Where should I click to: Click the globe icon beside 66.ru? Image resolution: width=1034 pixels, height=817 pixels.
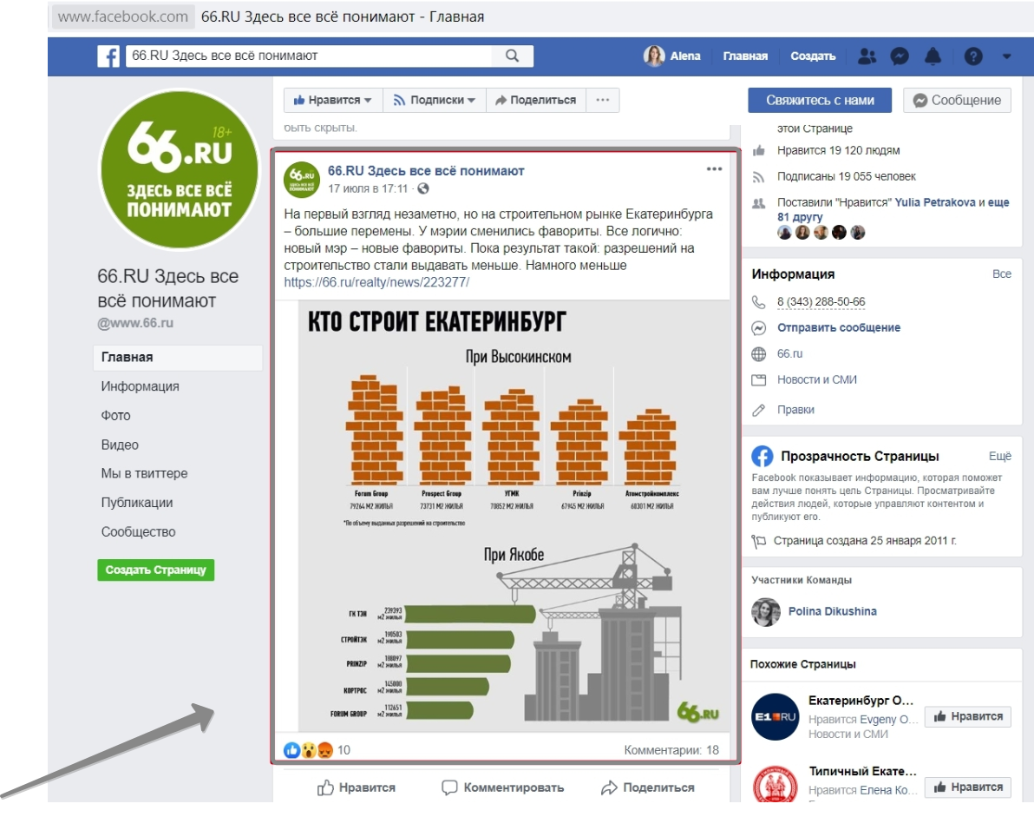click(758, 354)
